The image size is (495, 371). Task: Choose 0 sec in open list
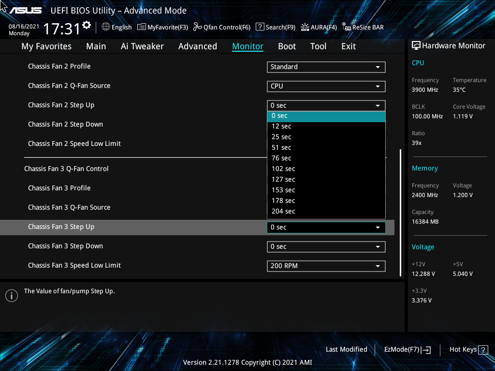click(326, 116)
